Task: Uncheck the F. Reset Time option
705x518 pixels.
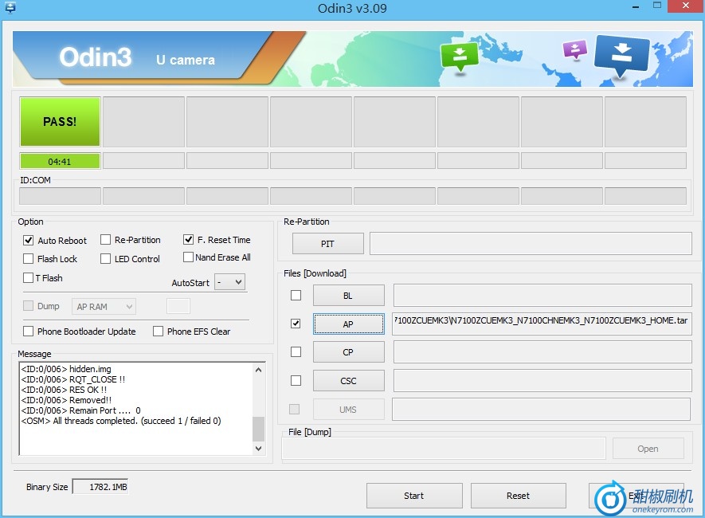Action: (x=189, y=239)
